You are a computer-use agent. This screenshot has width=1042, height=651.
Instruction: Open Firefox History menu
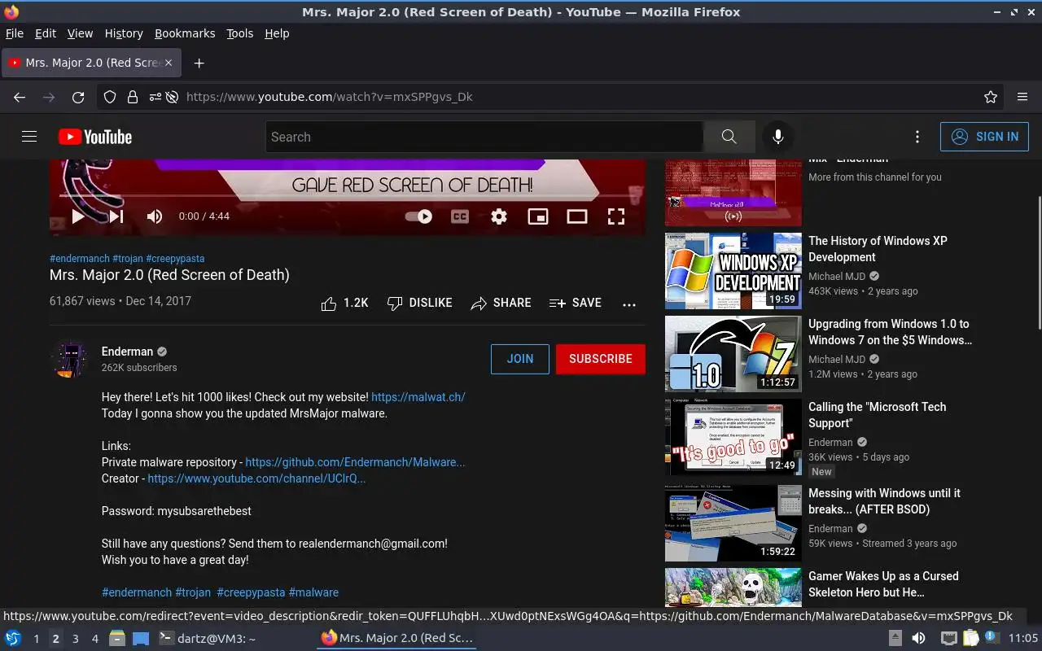click(124, 33)
